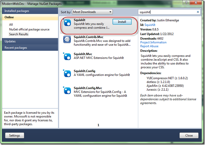Select Search Results in left pane
The height and width of the screenshot is (145, 205).
pos(19,34)
